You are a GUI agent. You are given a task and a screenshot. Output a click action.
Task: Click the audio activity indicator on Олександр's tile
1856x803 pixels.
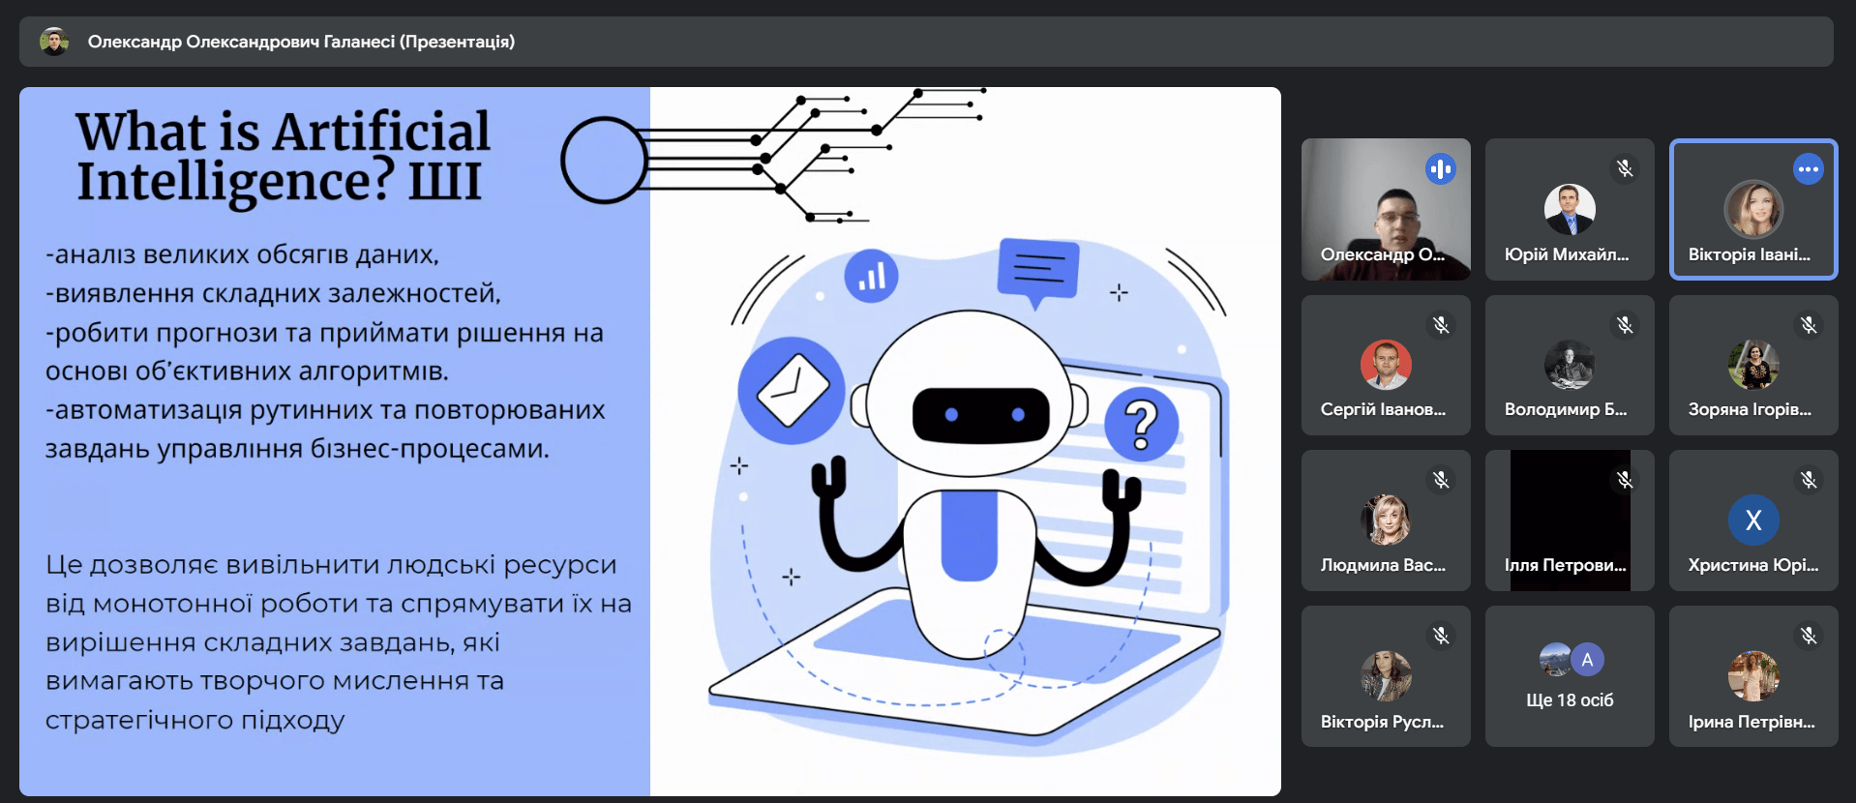(x=1440, y=169)
